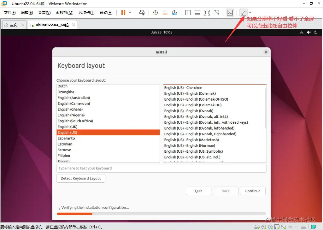Choose English (US) - English (Colemak) variant

(x=214, y=93)
